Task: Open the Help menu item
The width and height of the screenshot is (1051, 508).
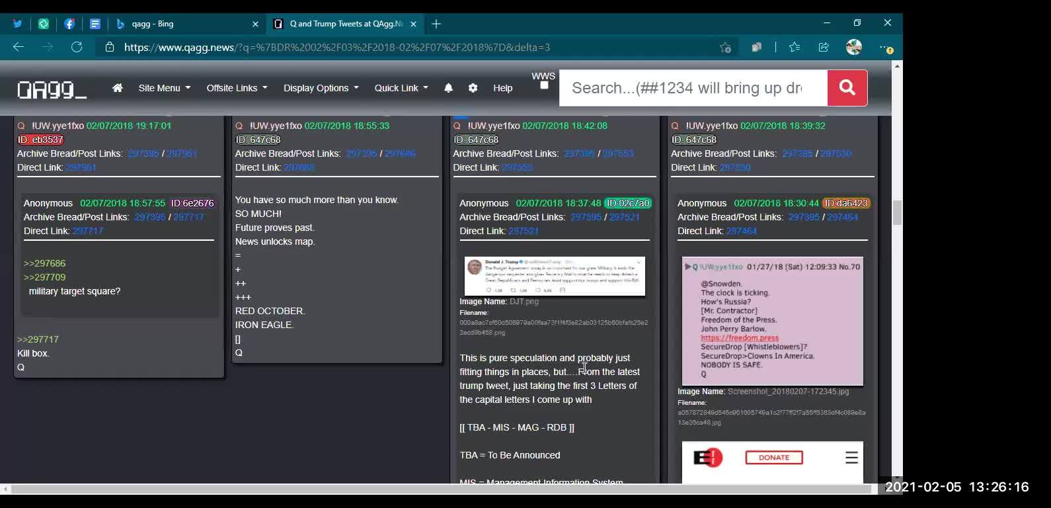Action: [502, 88]
